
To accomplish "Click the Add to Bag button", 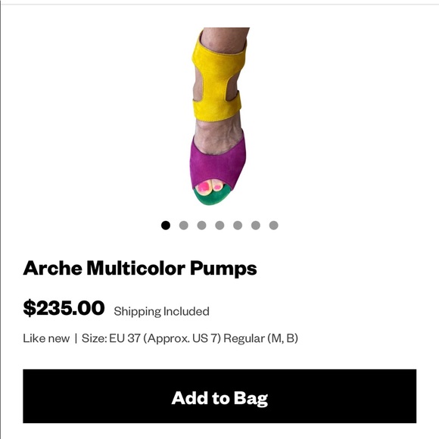I will tap(219, 396).
